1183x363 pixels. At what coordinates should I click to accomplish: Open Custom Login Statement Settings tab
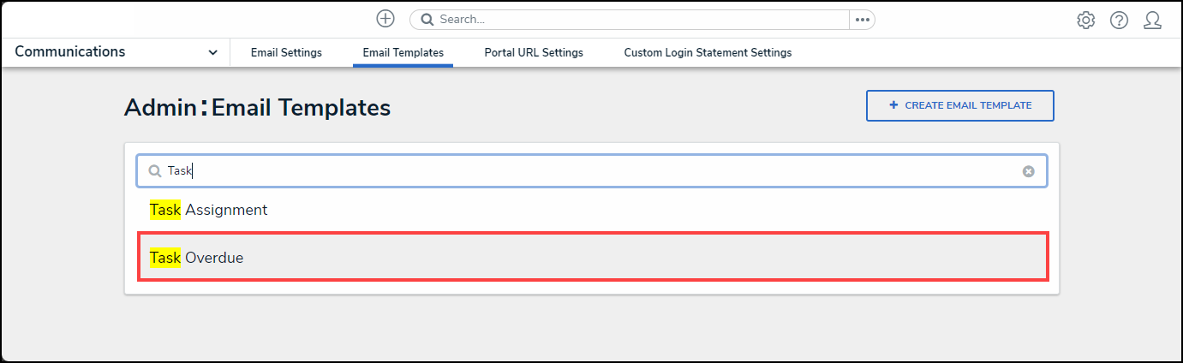(x=707, y=53)
